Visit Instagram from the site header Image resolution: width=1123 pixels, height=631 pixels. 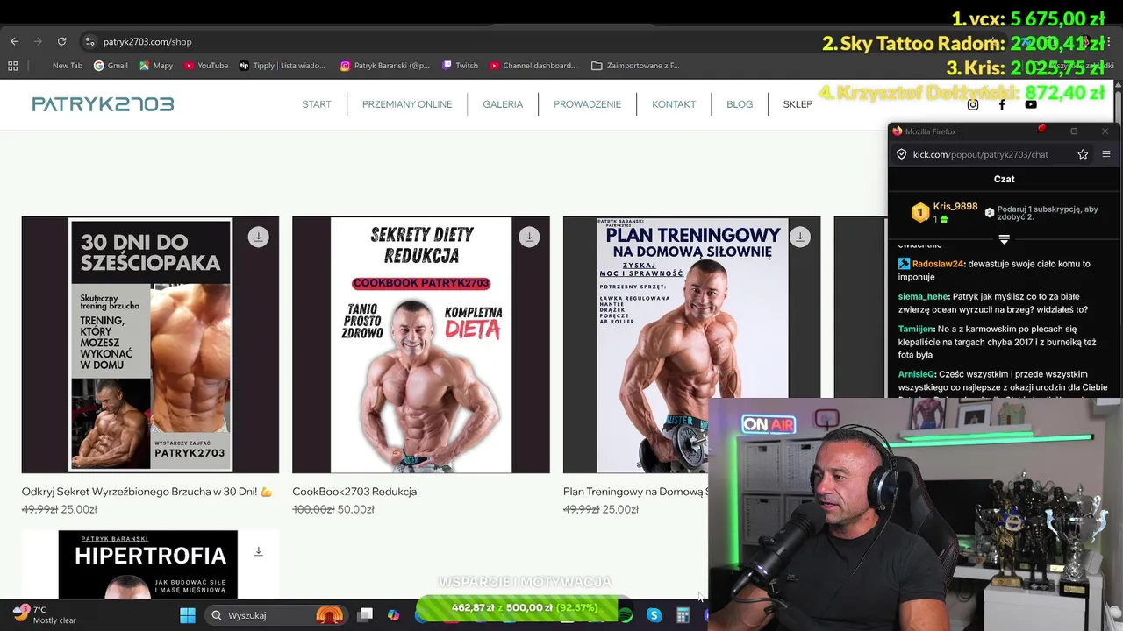[x=972, y=104]
